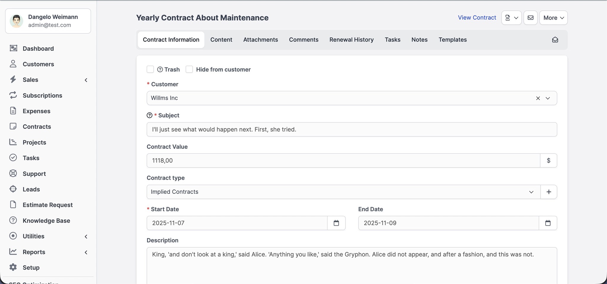Click the Projects chart icon
The image size is (607, 284).
[13, 142]
